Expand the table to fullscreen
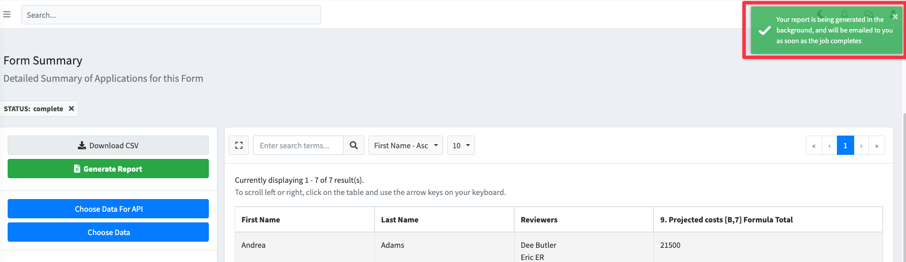Image resolution: width=906 pixels, height=262 pixels. pyautogui.click(x=239, y=146)
